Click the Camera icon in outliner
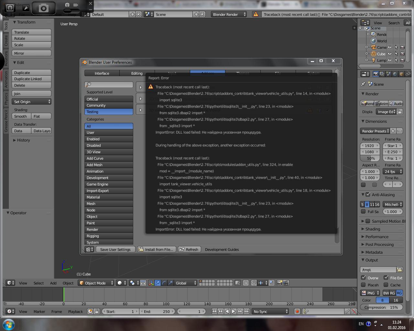 (374, 47)
